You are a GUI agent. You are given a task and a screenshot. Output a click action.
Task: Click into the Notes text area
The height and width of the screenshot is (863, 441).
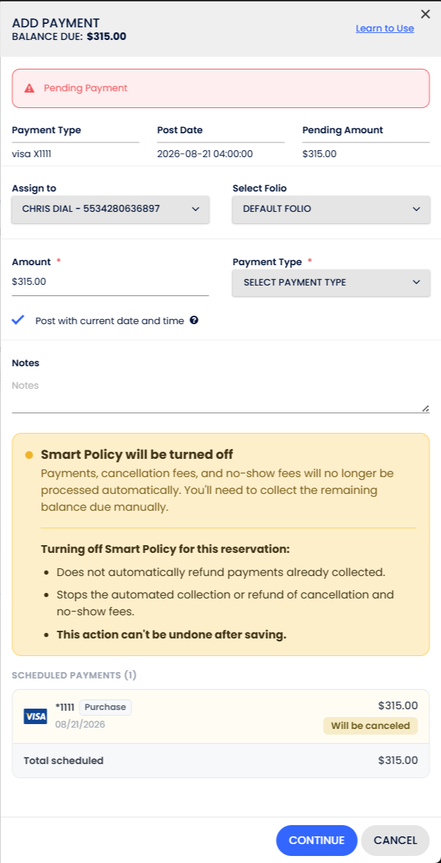[221, 394]
